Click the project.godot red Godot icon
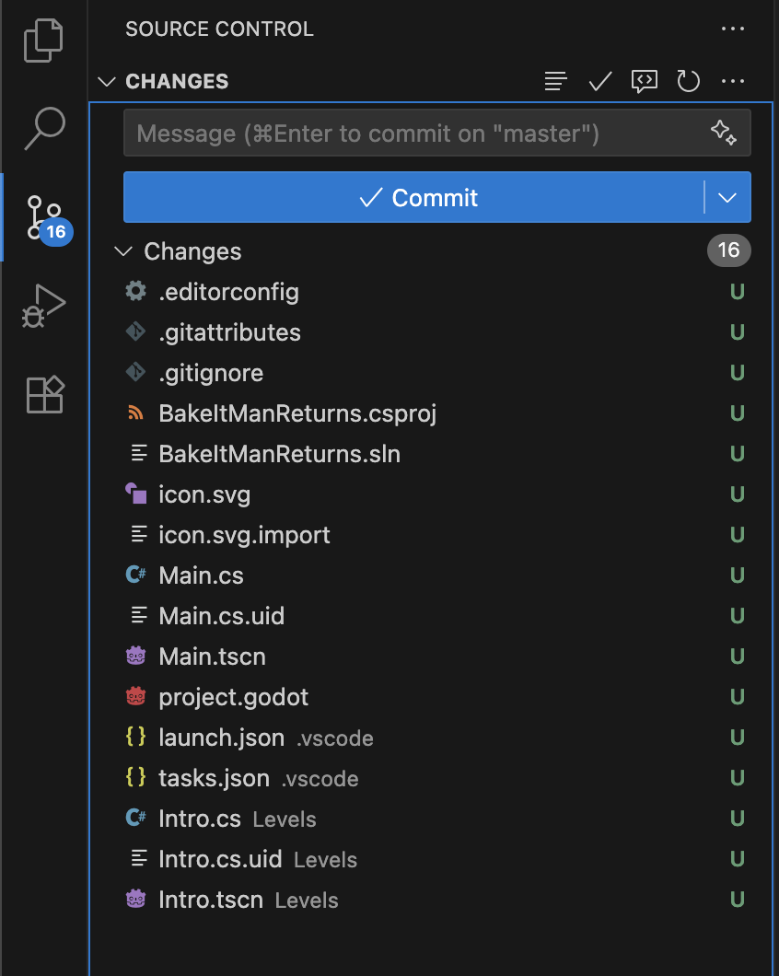The height and width of the screenshot is (976, 779). click(x=135, y=696)
